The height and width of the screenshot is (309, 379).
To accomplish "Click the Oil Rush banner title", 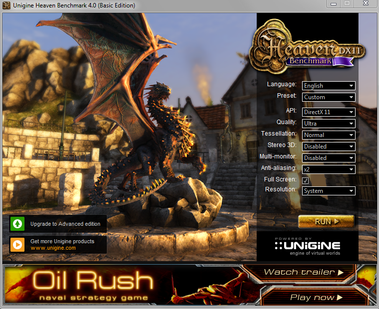I will tap(93, 280).
